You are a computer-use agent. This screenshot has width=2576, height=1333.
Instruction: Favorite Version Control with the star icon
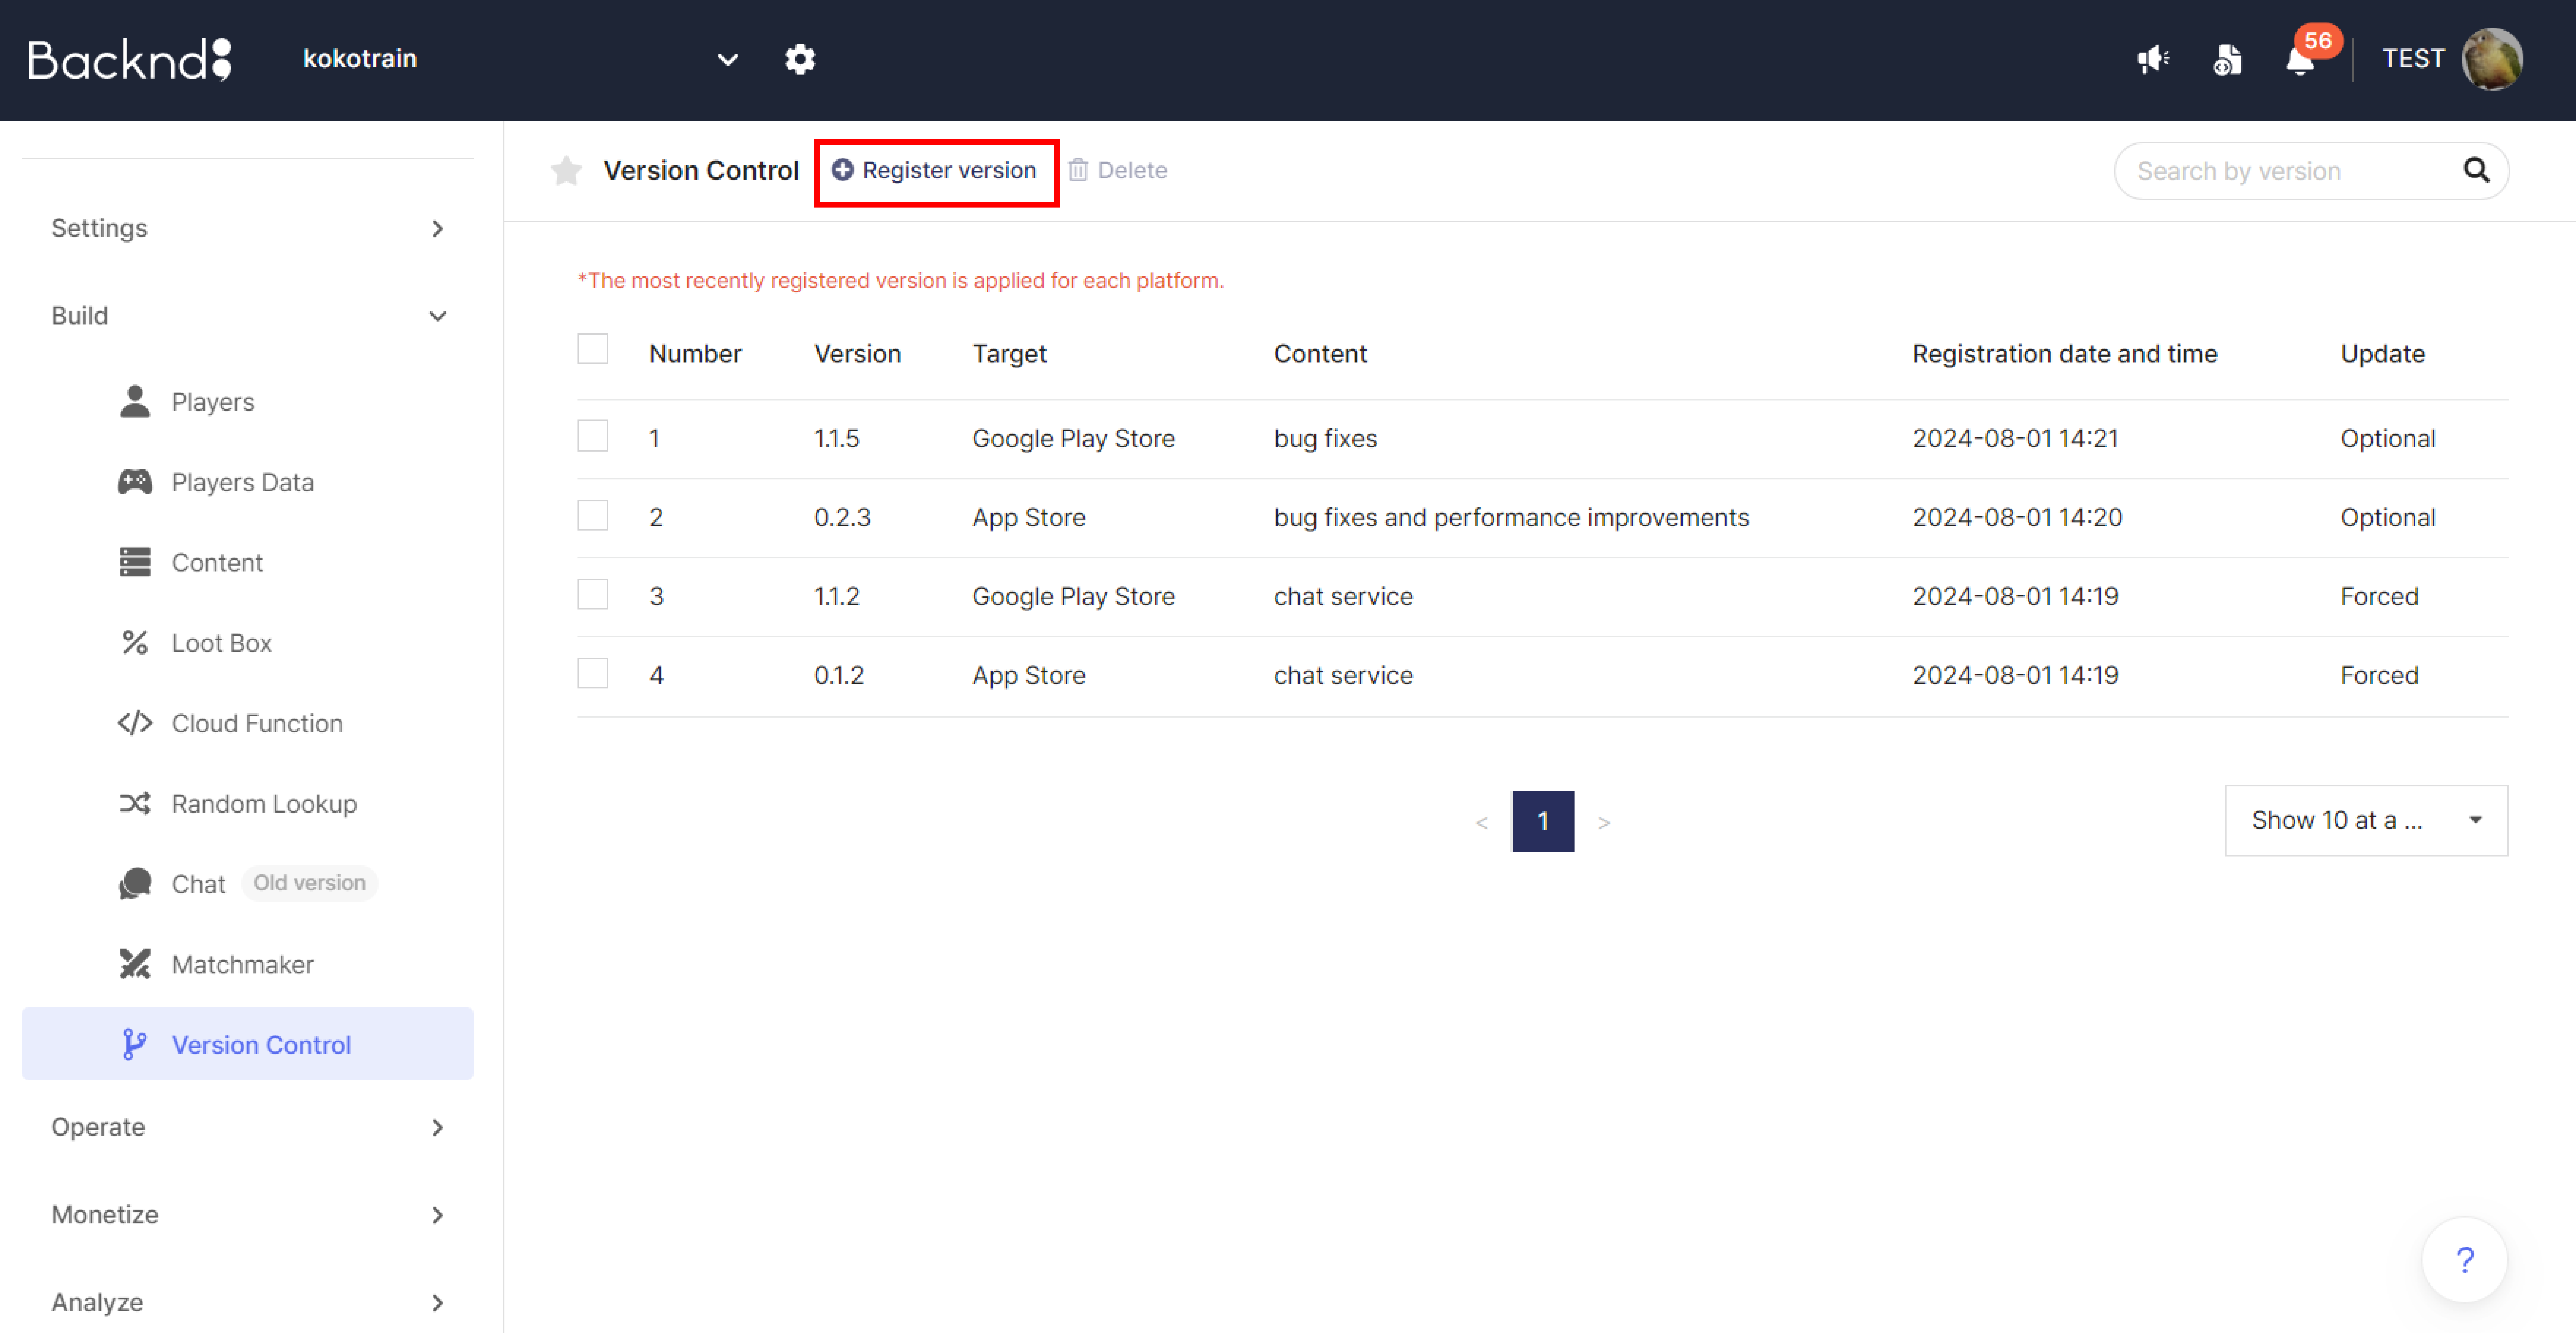[566, 171]
